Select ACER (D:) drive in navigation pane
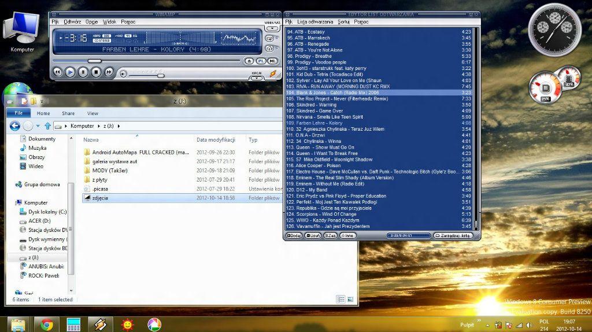 (x=35, y=221)
